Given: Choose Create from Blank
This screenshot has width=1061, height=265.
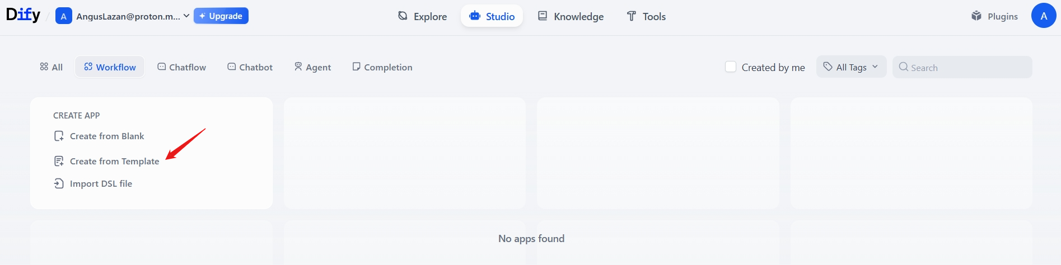Looking at the screenshot, I should tap(99, 136).
